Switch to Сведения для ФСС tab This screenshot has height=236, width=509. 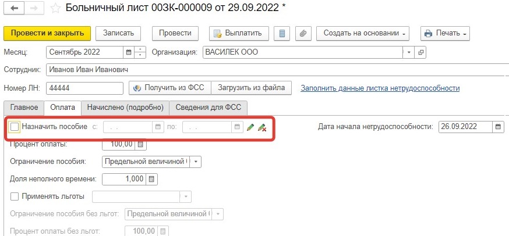(208, 108)
